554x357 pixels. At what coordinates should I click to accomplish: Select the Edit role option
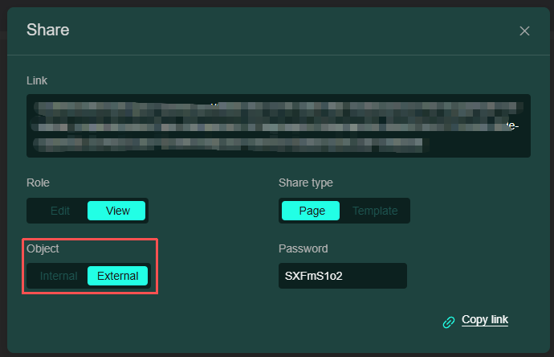pos(60,211)
